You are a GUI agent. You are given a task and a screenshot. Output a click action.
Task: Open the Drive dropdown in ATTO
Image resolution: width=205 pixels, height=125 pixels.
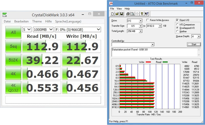tap(140, 21)
